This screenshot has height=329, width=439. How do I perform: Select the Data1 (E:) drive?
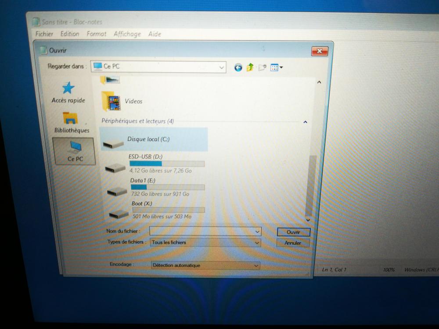click(x=156, y=187)
